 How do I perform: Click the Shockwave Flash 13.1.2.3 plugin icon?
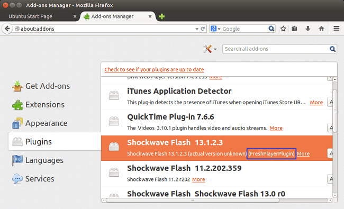(x=114, y=147)
